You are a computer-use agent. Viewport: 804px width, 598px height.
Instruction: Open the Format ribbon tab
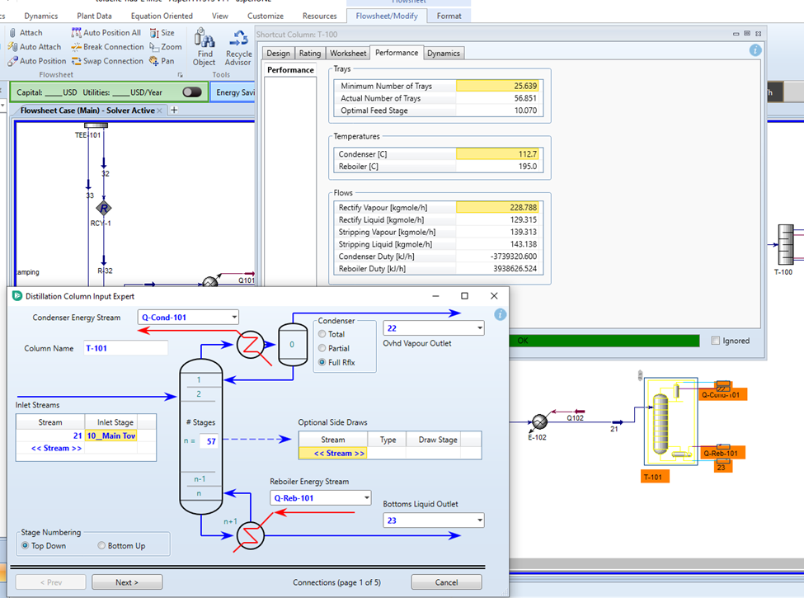[449, 16]
